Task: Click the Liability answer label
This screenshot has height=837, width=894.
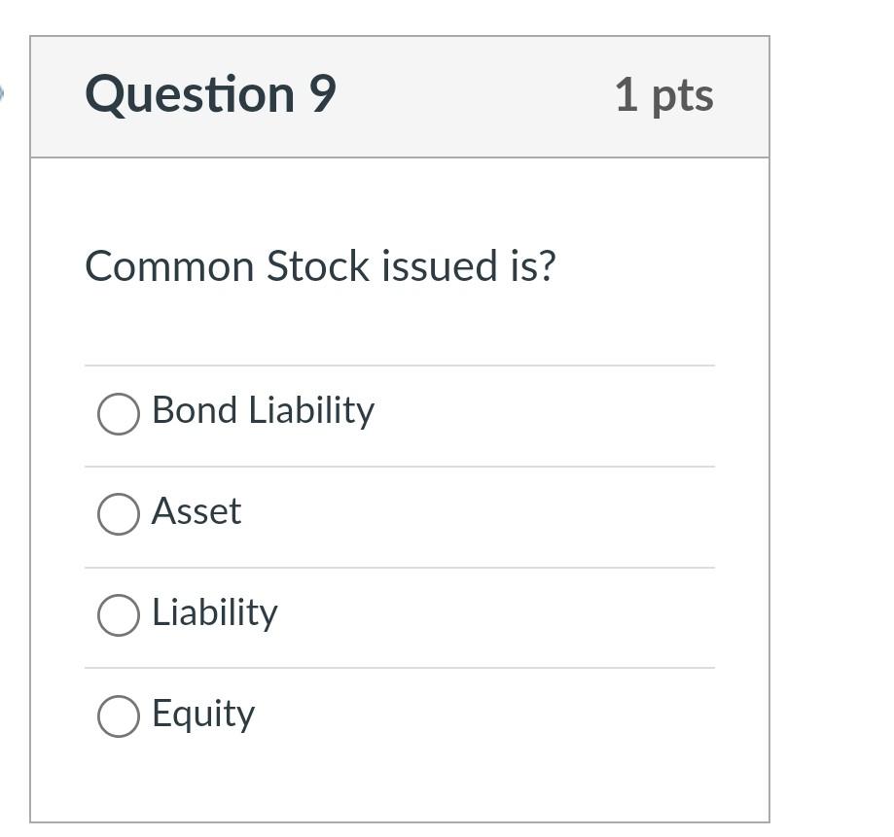Action: click(x=214, y=612)
